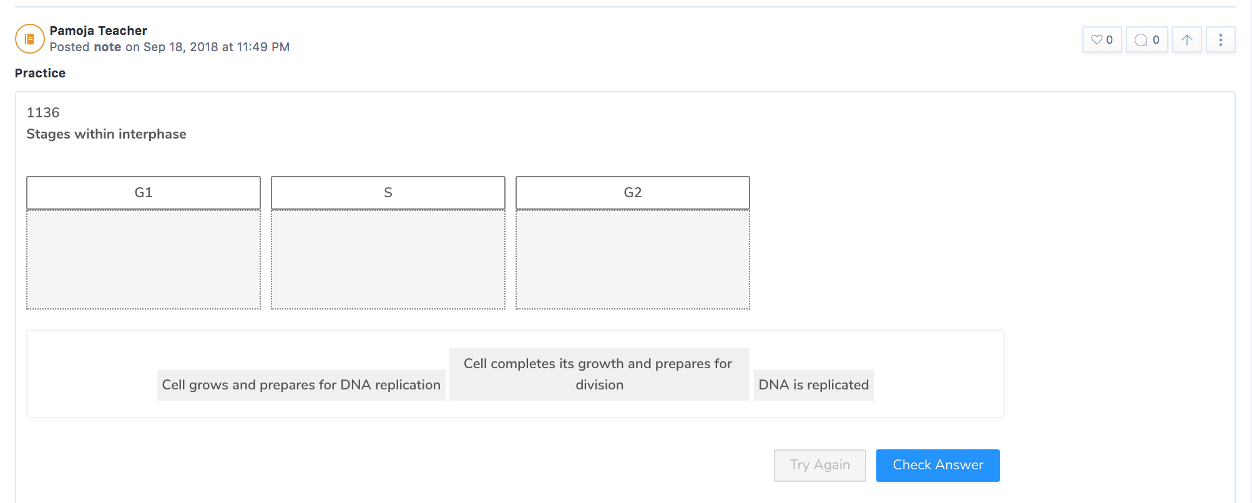Click the Check Answer button
The height and width of the screenshot is (503, 1252).
pos(938,466)
